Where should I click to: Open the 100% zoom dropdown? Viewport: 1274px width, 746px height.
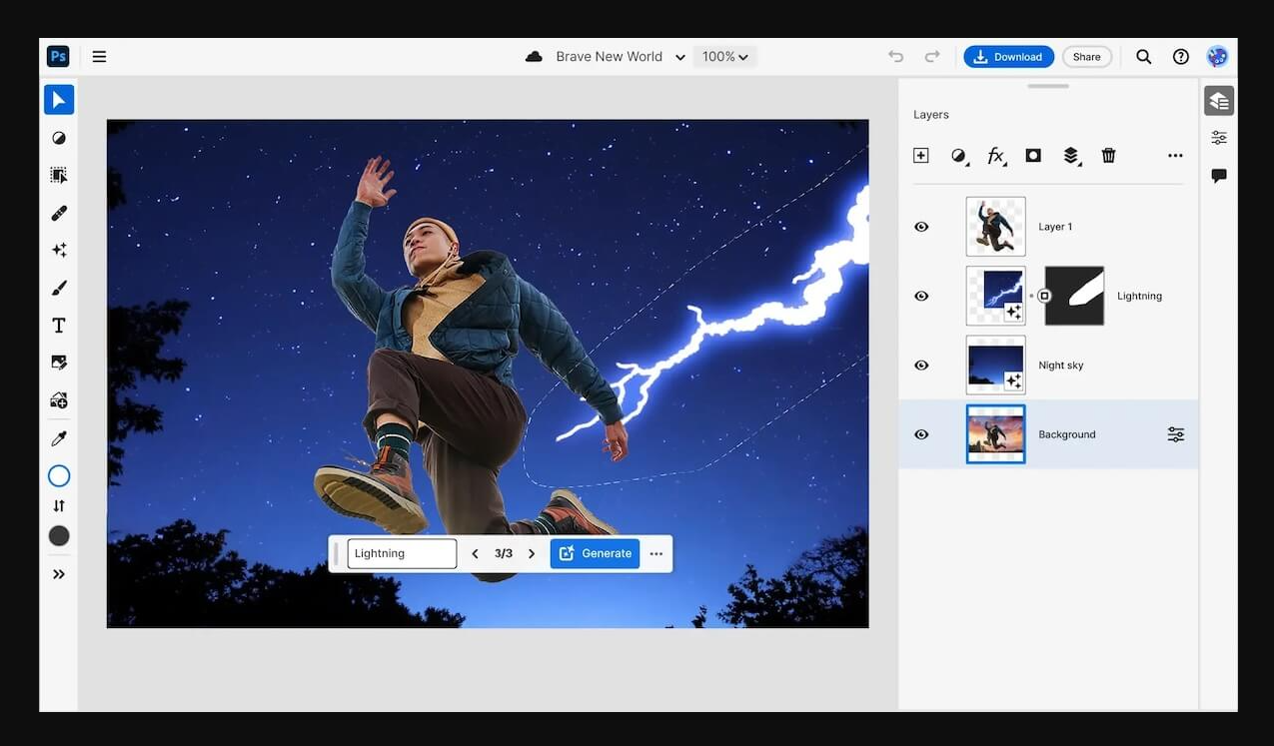[x=725, y=57]
